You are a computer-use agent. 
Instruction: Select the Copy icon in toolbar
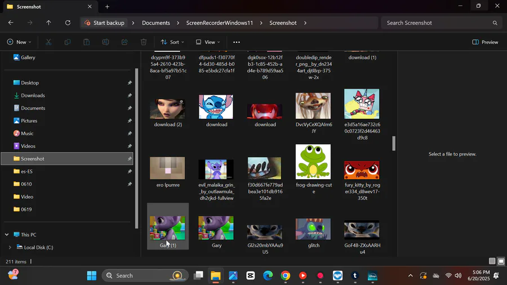click(67, 42)
